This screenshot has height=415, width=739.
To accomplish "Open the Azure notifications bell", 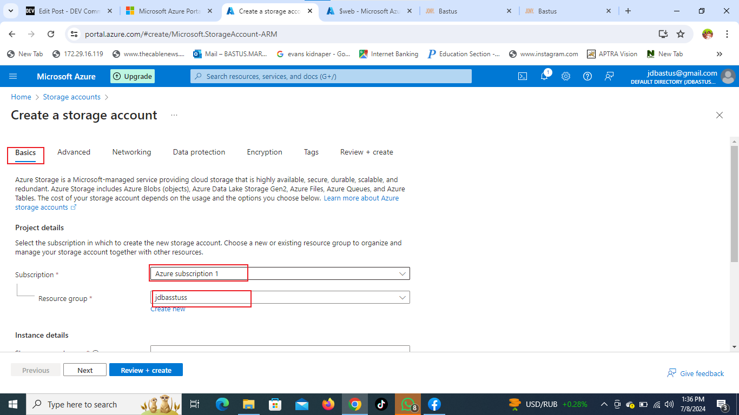I will [x=545, y=76].
